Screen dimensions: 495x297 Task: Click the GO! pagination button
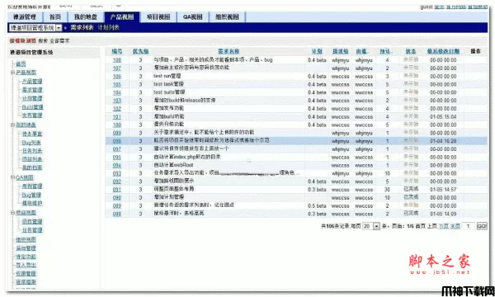coord(482,226)
